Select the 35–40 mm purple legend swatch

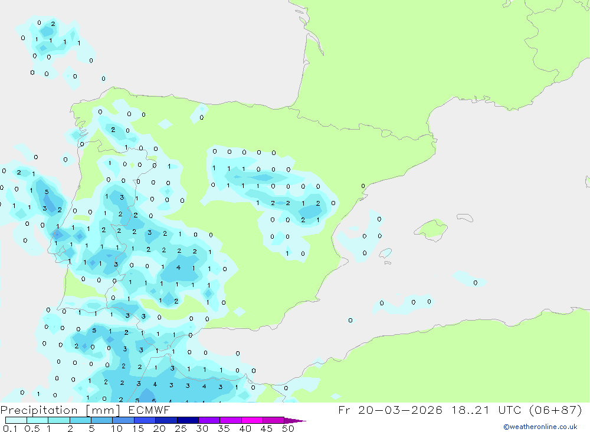pos(231,420)
